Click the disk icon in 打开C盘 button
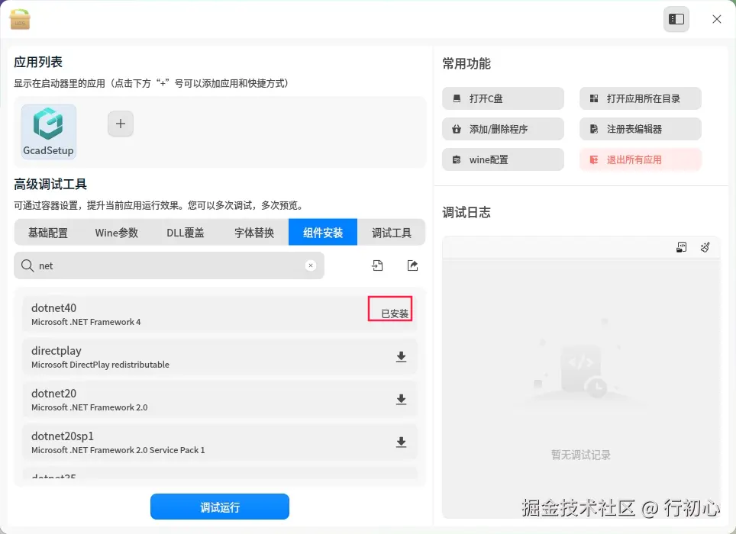Viewport: 736px width, 534px height. (x=457, y=98)
